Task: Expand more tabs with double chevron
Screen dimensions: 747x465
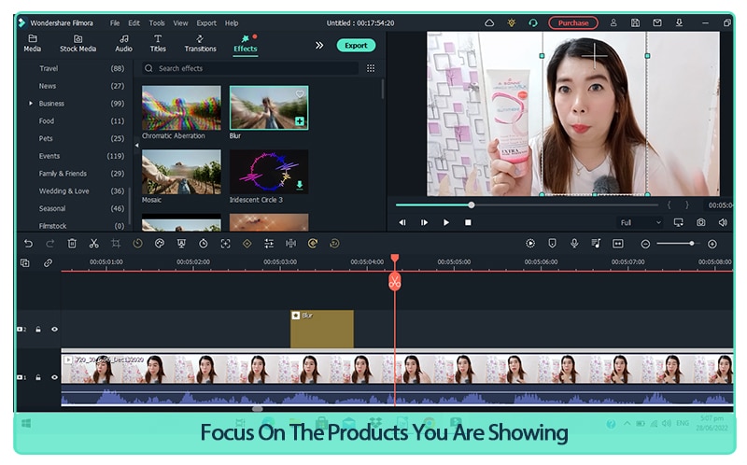Action: [x=319, y=45]
